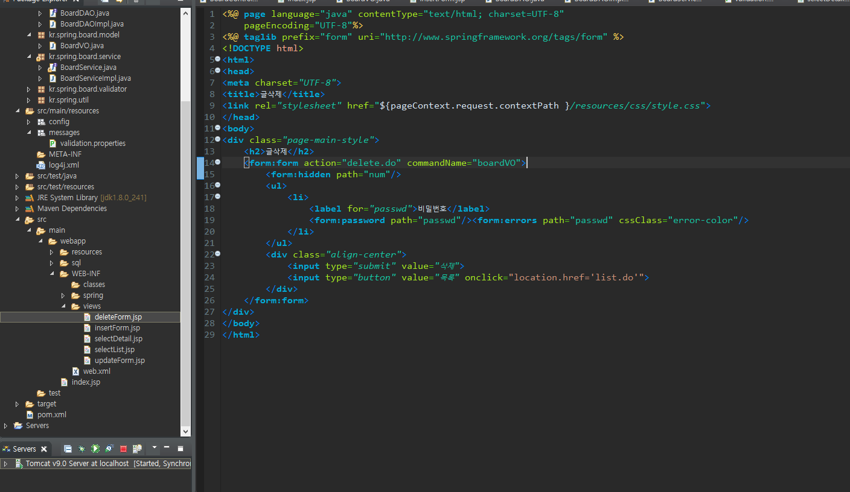Start the server in profile mode
Image resolution: width=850 pixels, height=492 pixels.
click(x=109, y=449)
